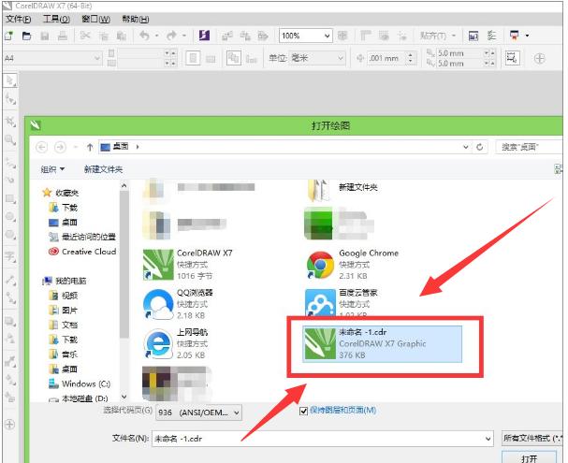Screen dimensions: 568x463
Task: Click the 新建文件夹 button
Action: [103, 169]
